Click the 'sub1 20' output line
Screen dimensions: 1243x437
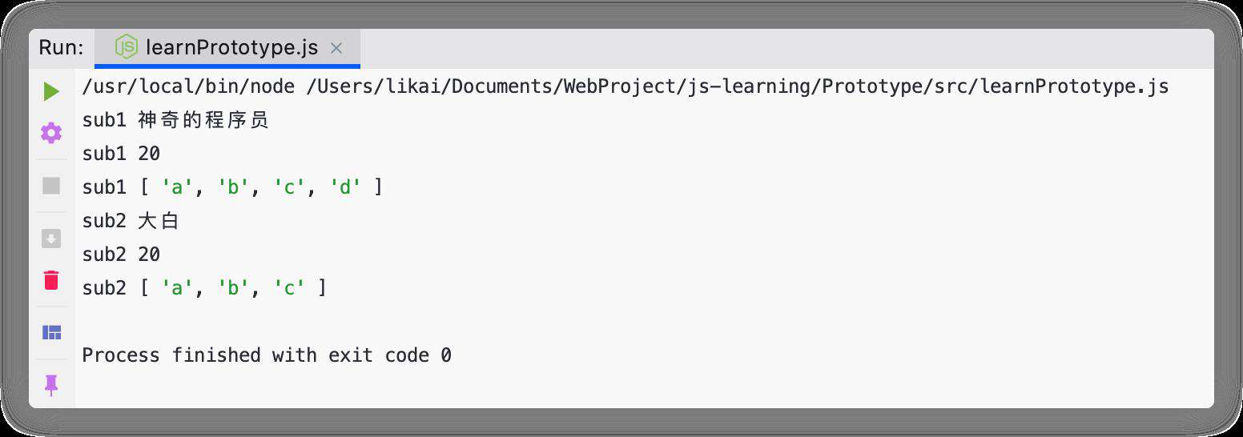121,154
